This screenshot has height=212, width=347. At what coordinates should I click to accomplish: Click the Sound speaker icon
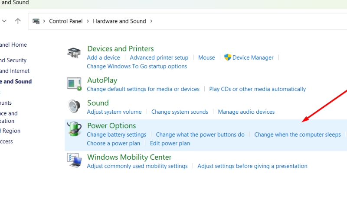[x=74, y=106]
